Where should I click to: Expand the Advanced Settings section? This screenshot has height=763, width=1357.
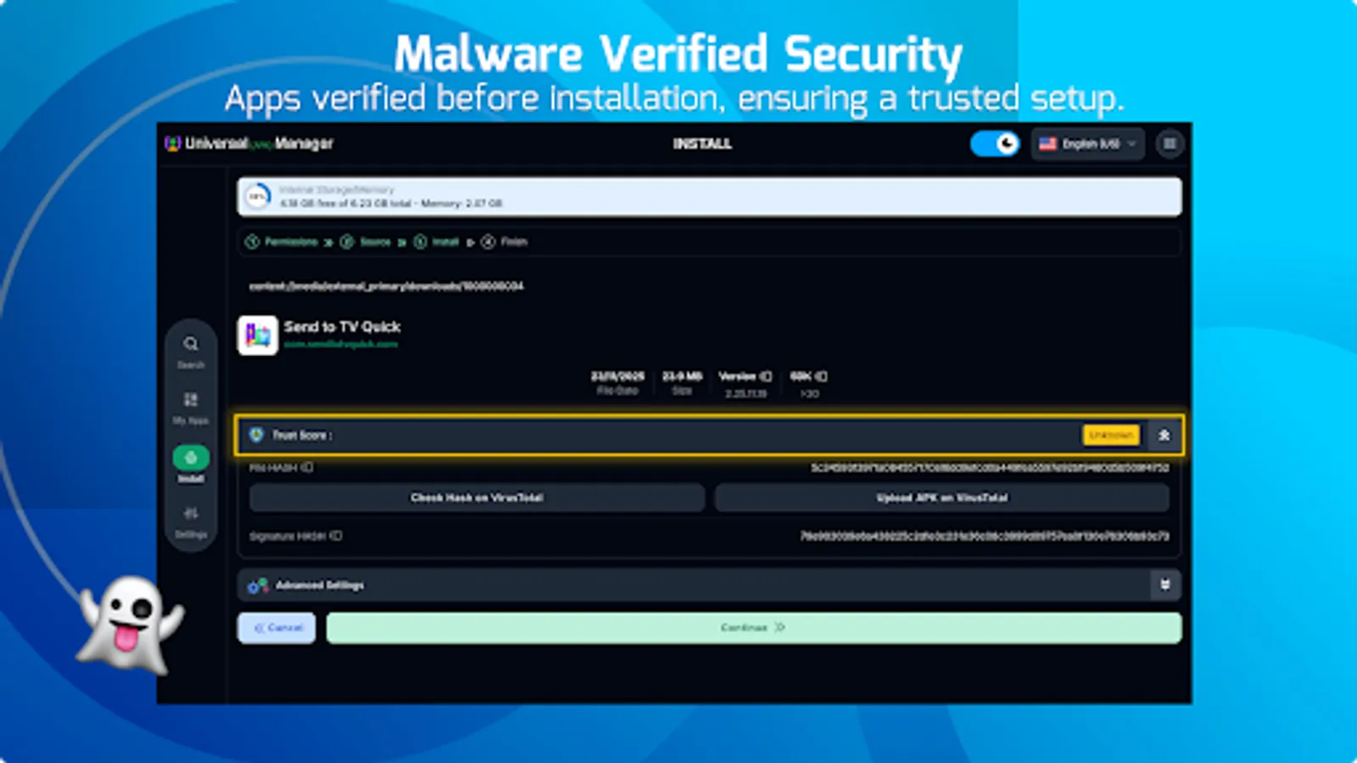[320, 586]
